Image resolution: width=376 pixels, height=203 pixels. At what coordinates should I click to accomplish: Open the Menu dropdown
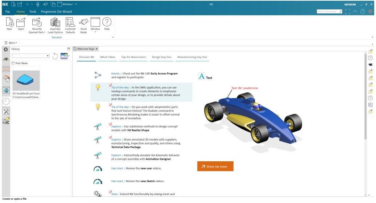point(11,43)
